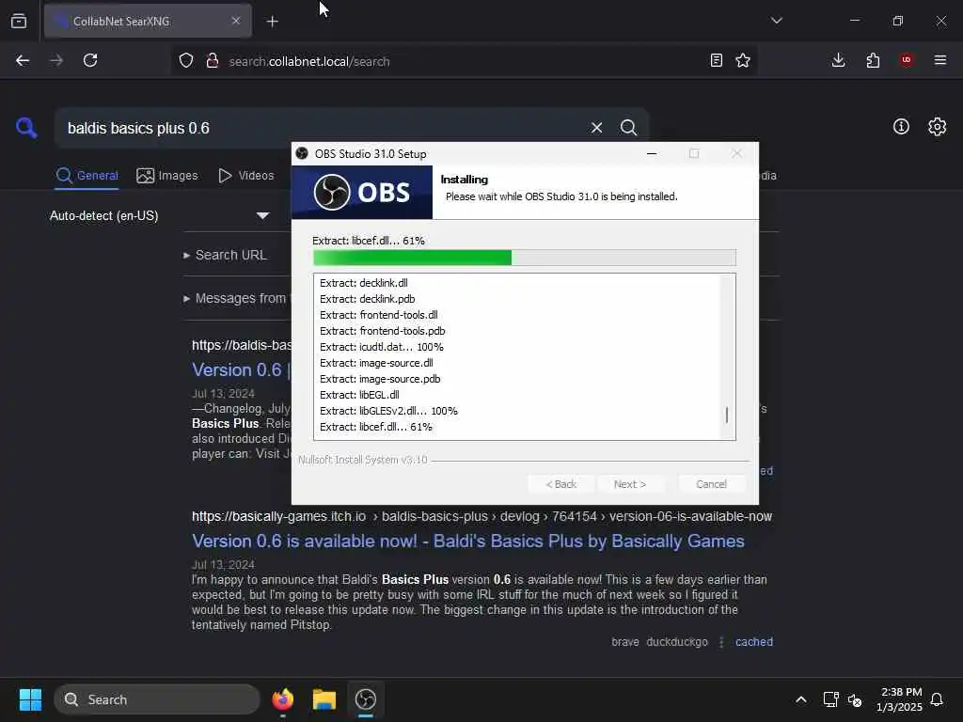Toggle reader view in the address bar
Screen dimensions: 963x722
[716, 60]
